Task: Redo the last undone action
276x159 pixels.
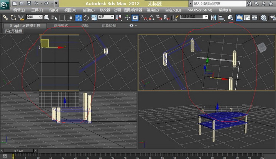Action: [x=46, y=3]
